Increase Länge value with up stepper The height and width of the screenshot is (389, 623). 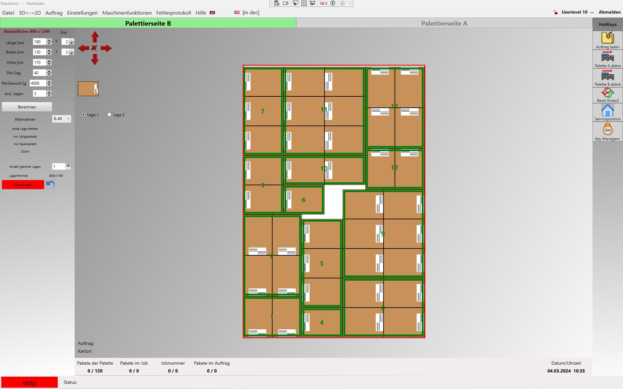(x=49, y=40)
